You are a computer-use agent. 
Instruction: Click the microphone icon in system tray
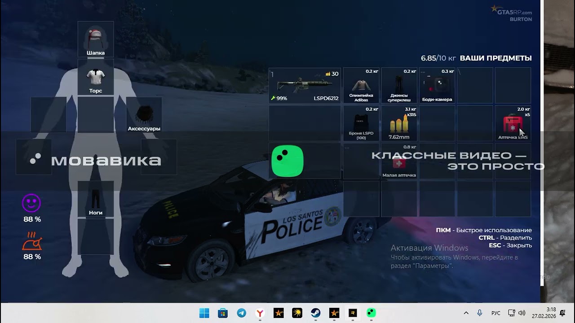point(480,313)
